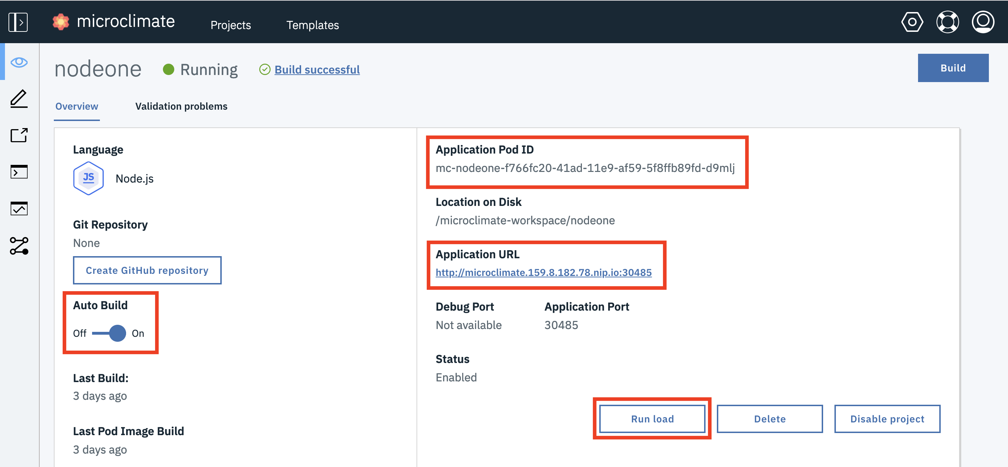Open the App monitor chart icon
The width and height of the screenshot is (1008, 467).
[19, 209]
